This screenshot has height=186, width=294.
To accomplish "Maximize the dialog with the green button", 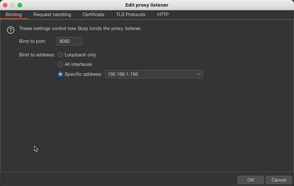I will click(x=20, y=5).
